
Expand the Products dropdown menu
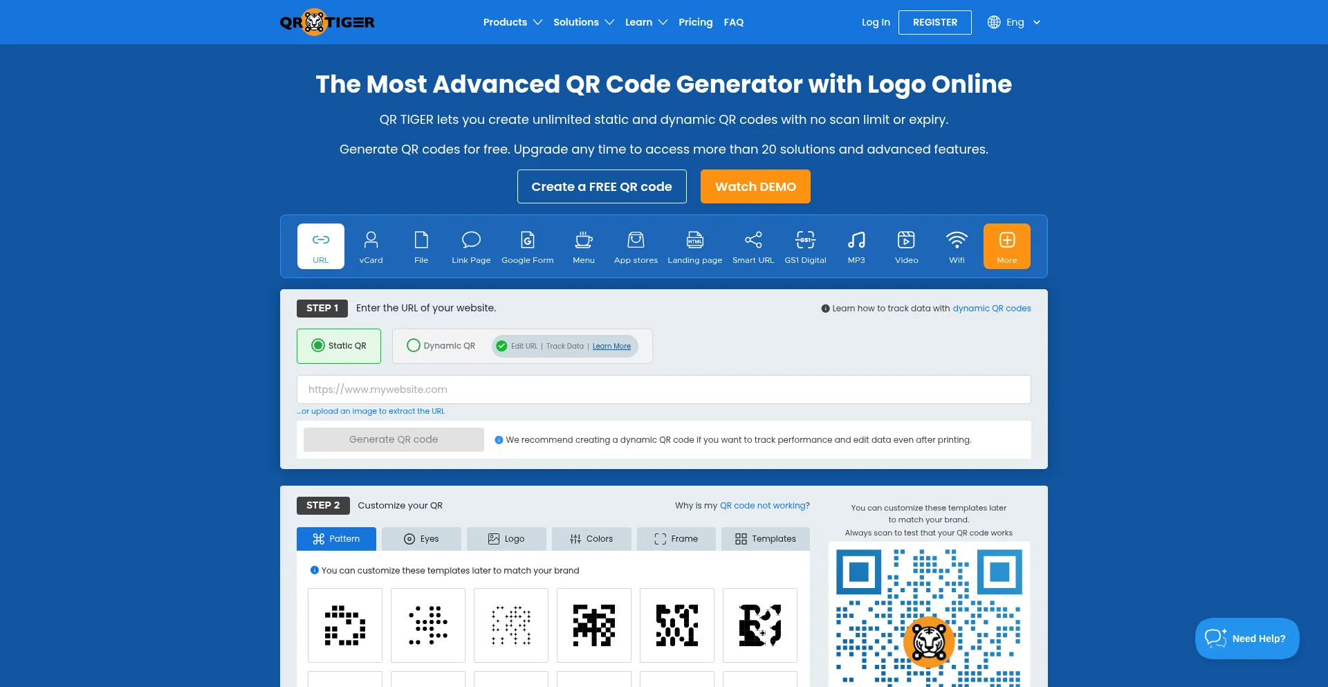(513, 22)
